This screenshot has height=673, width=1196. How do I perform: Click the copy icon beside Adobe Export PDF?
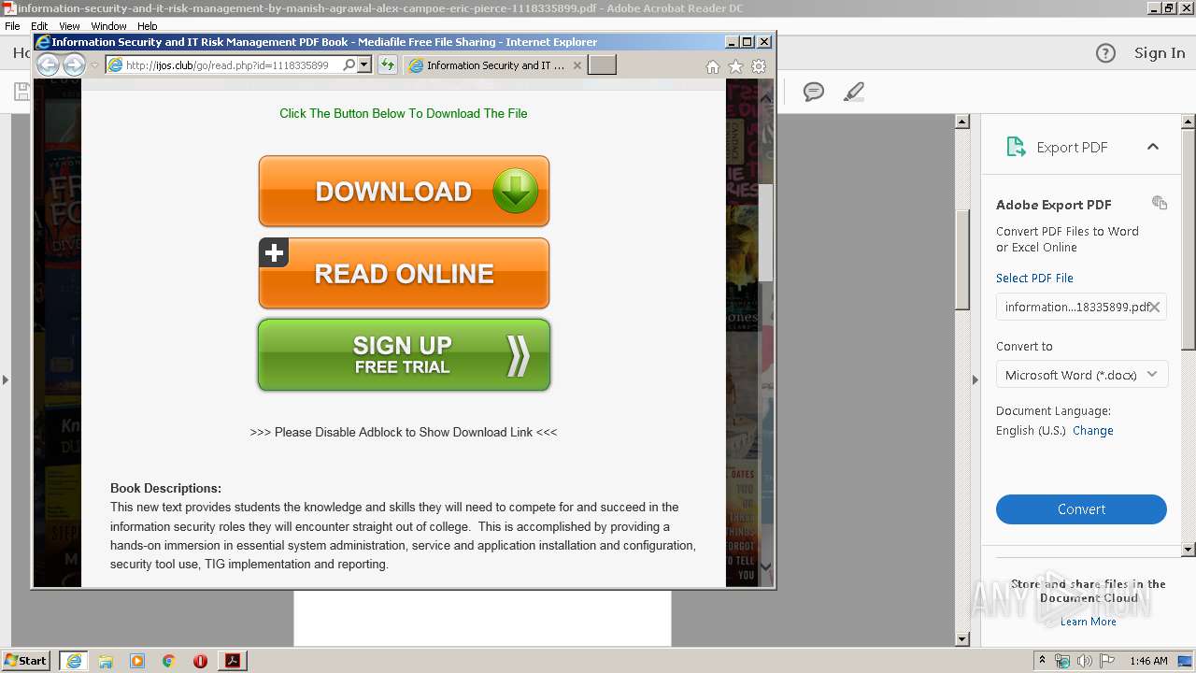(x=1160, y=203)
